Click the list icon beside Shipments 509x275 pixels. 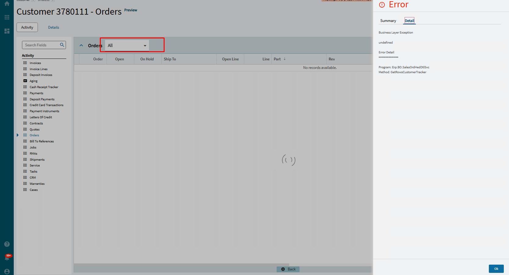pyautogui.click(x=25, y=159)
